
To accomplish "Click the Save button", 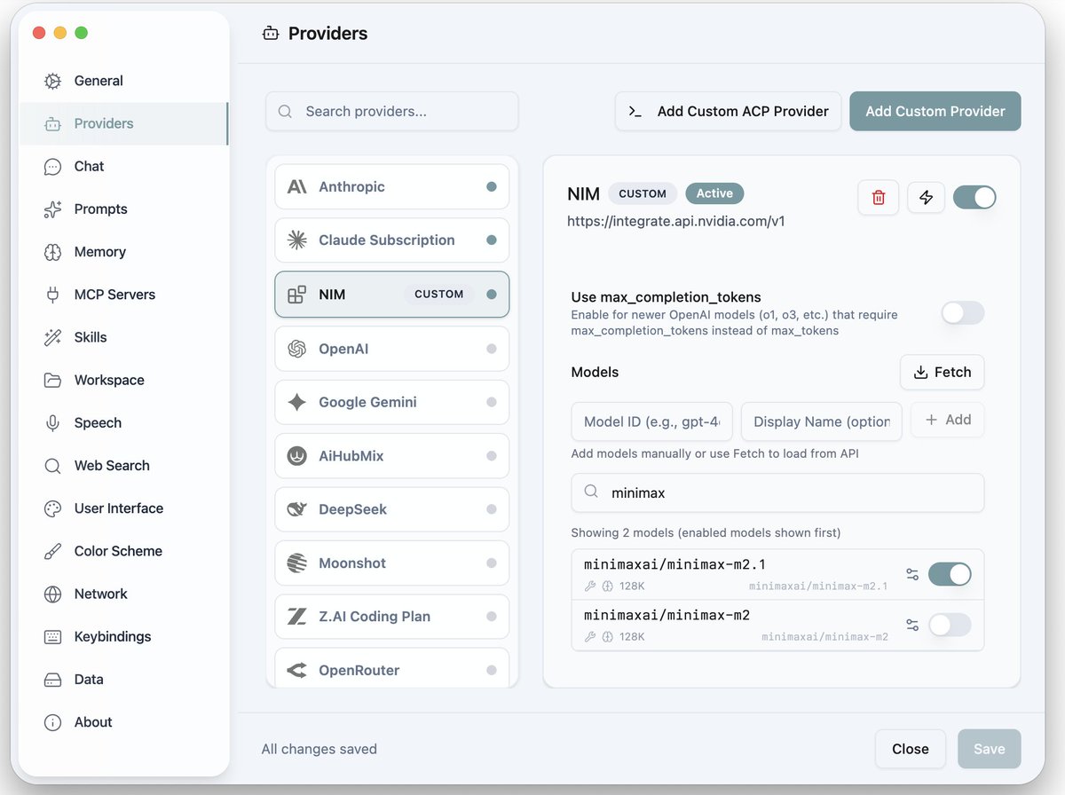I will pos(989,749).
